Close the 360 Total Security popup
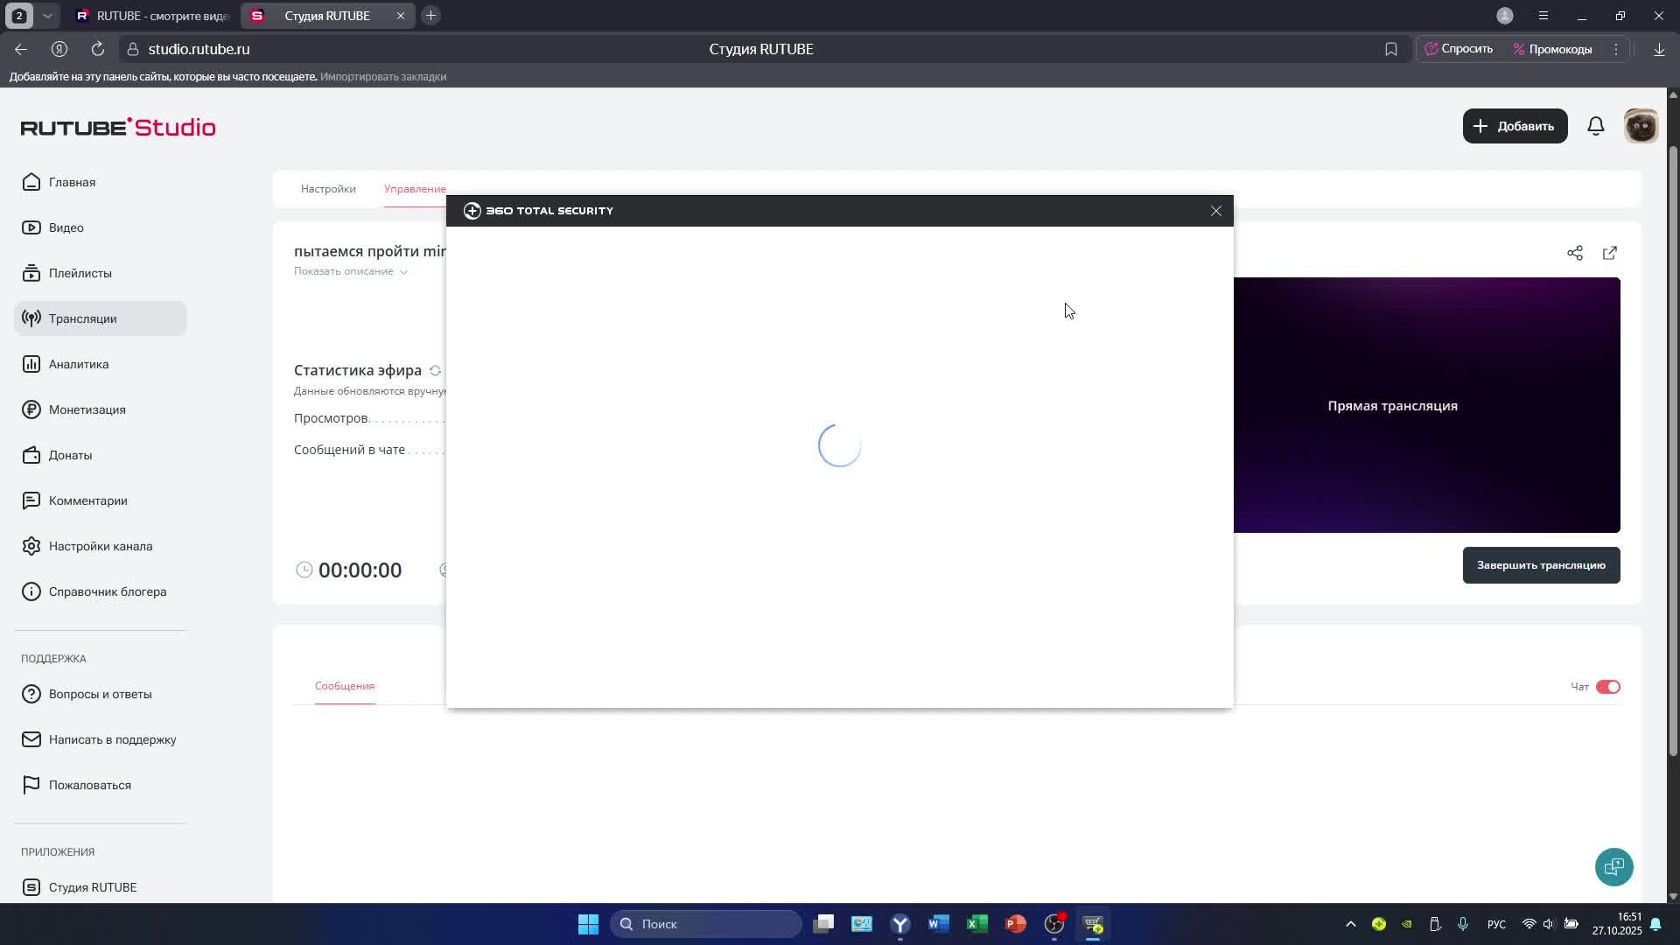The height and width of the screenshot is (945, 1680). tap(1216, 211)
